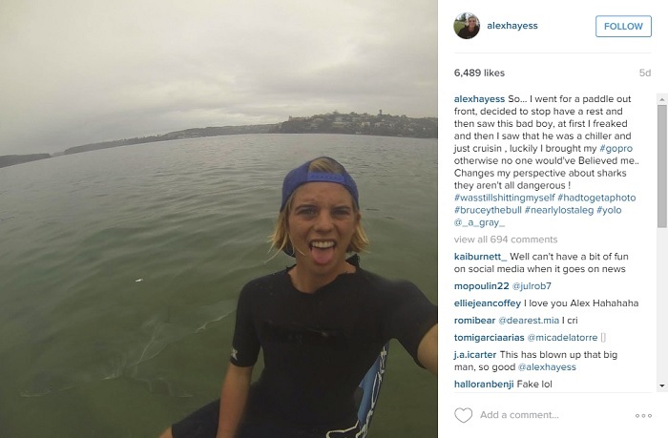Open kaiburnett_ commenter profile
This screenshot has height=438, width=668.
(481, 257)
